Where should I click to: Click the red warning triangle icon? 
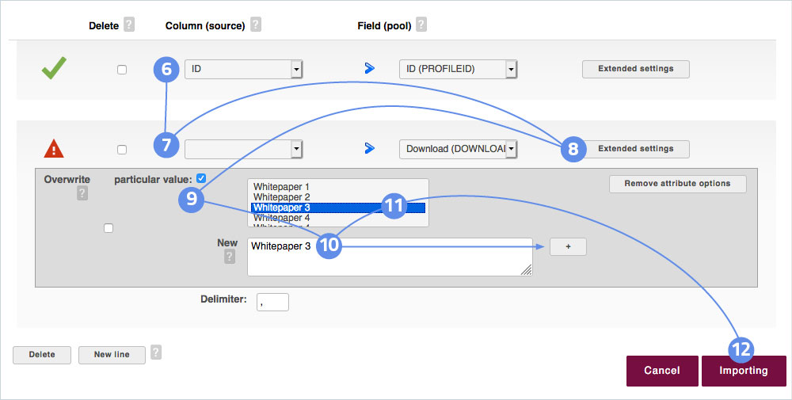point(54,148)
